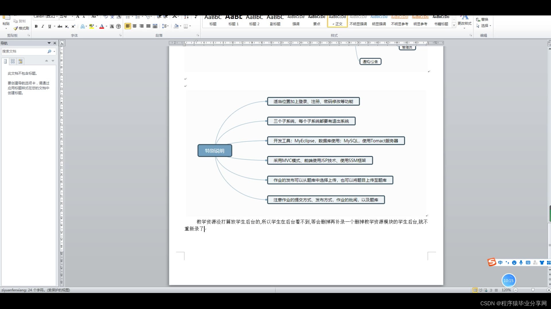Click the magnifier in navigation search
Screen dimensions: 551x309
coord(49,51)
